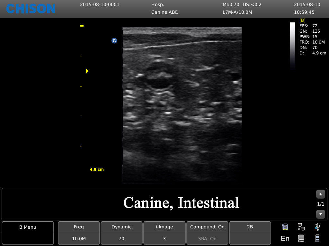Adjust the Dynamic 70 control
Image resolution: width=329 pixels, height=246 pixels.
tap(121, 233)
